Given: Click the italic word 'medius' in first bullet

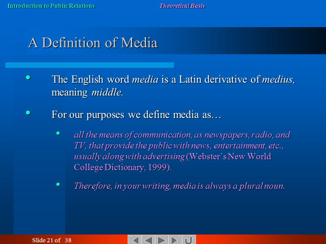Looking at the screenshot, I should click(x=278, y=79).
